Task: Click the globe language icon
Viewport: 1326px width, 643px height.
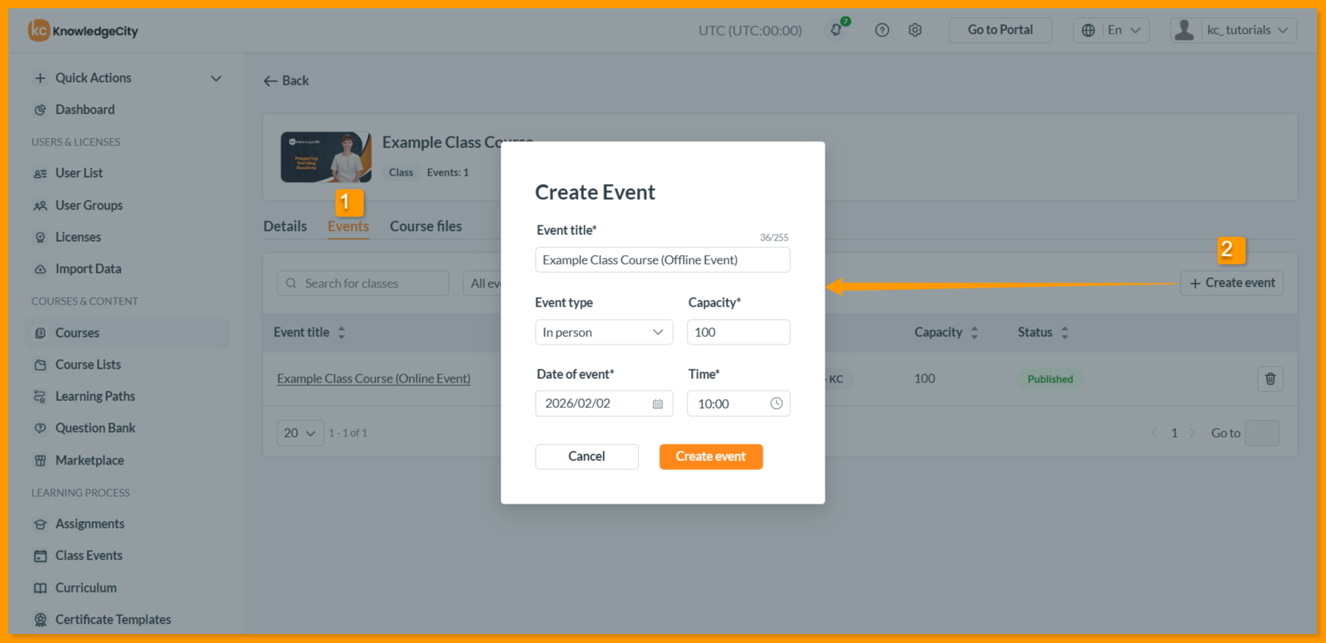Action: coord(1088,30)
